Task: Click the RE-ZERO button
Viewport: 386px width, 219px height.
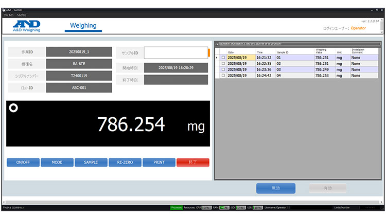Action: pos(125,162)
